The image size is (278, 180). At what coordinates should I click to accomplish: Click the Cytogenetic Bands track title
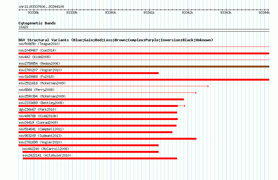pyautogui.click(x=37, y=23)
